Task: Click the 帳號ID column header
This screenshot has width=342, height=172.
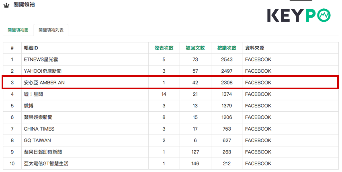Action: (x=31, y=48)
